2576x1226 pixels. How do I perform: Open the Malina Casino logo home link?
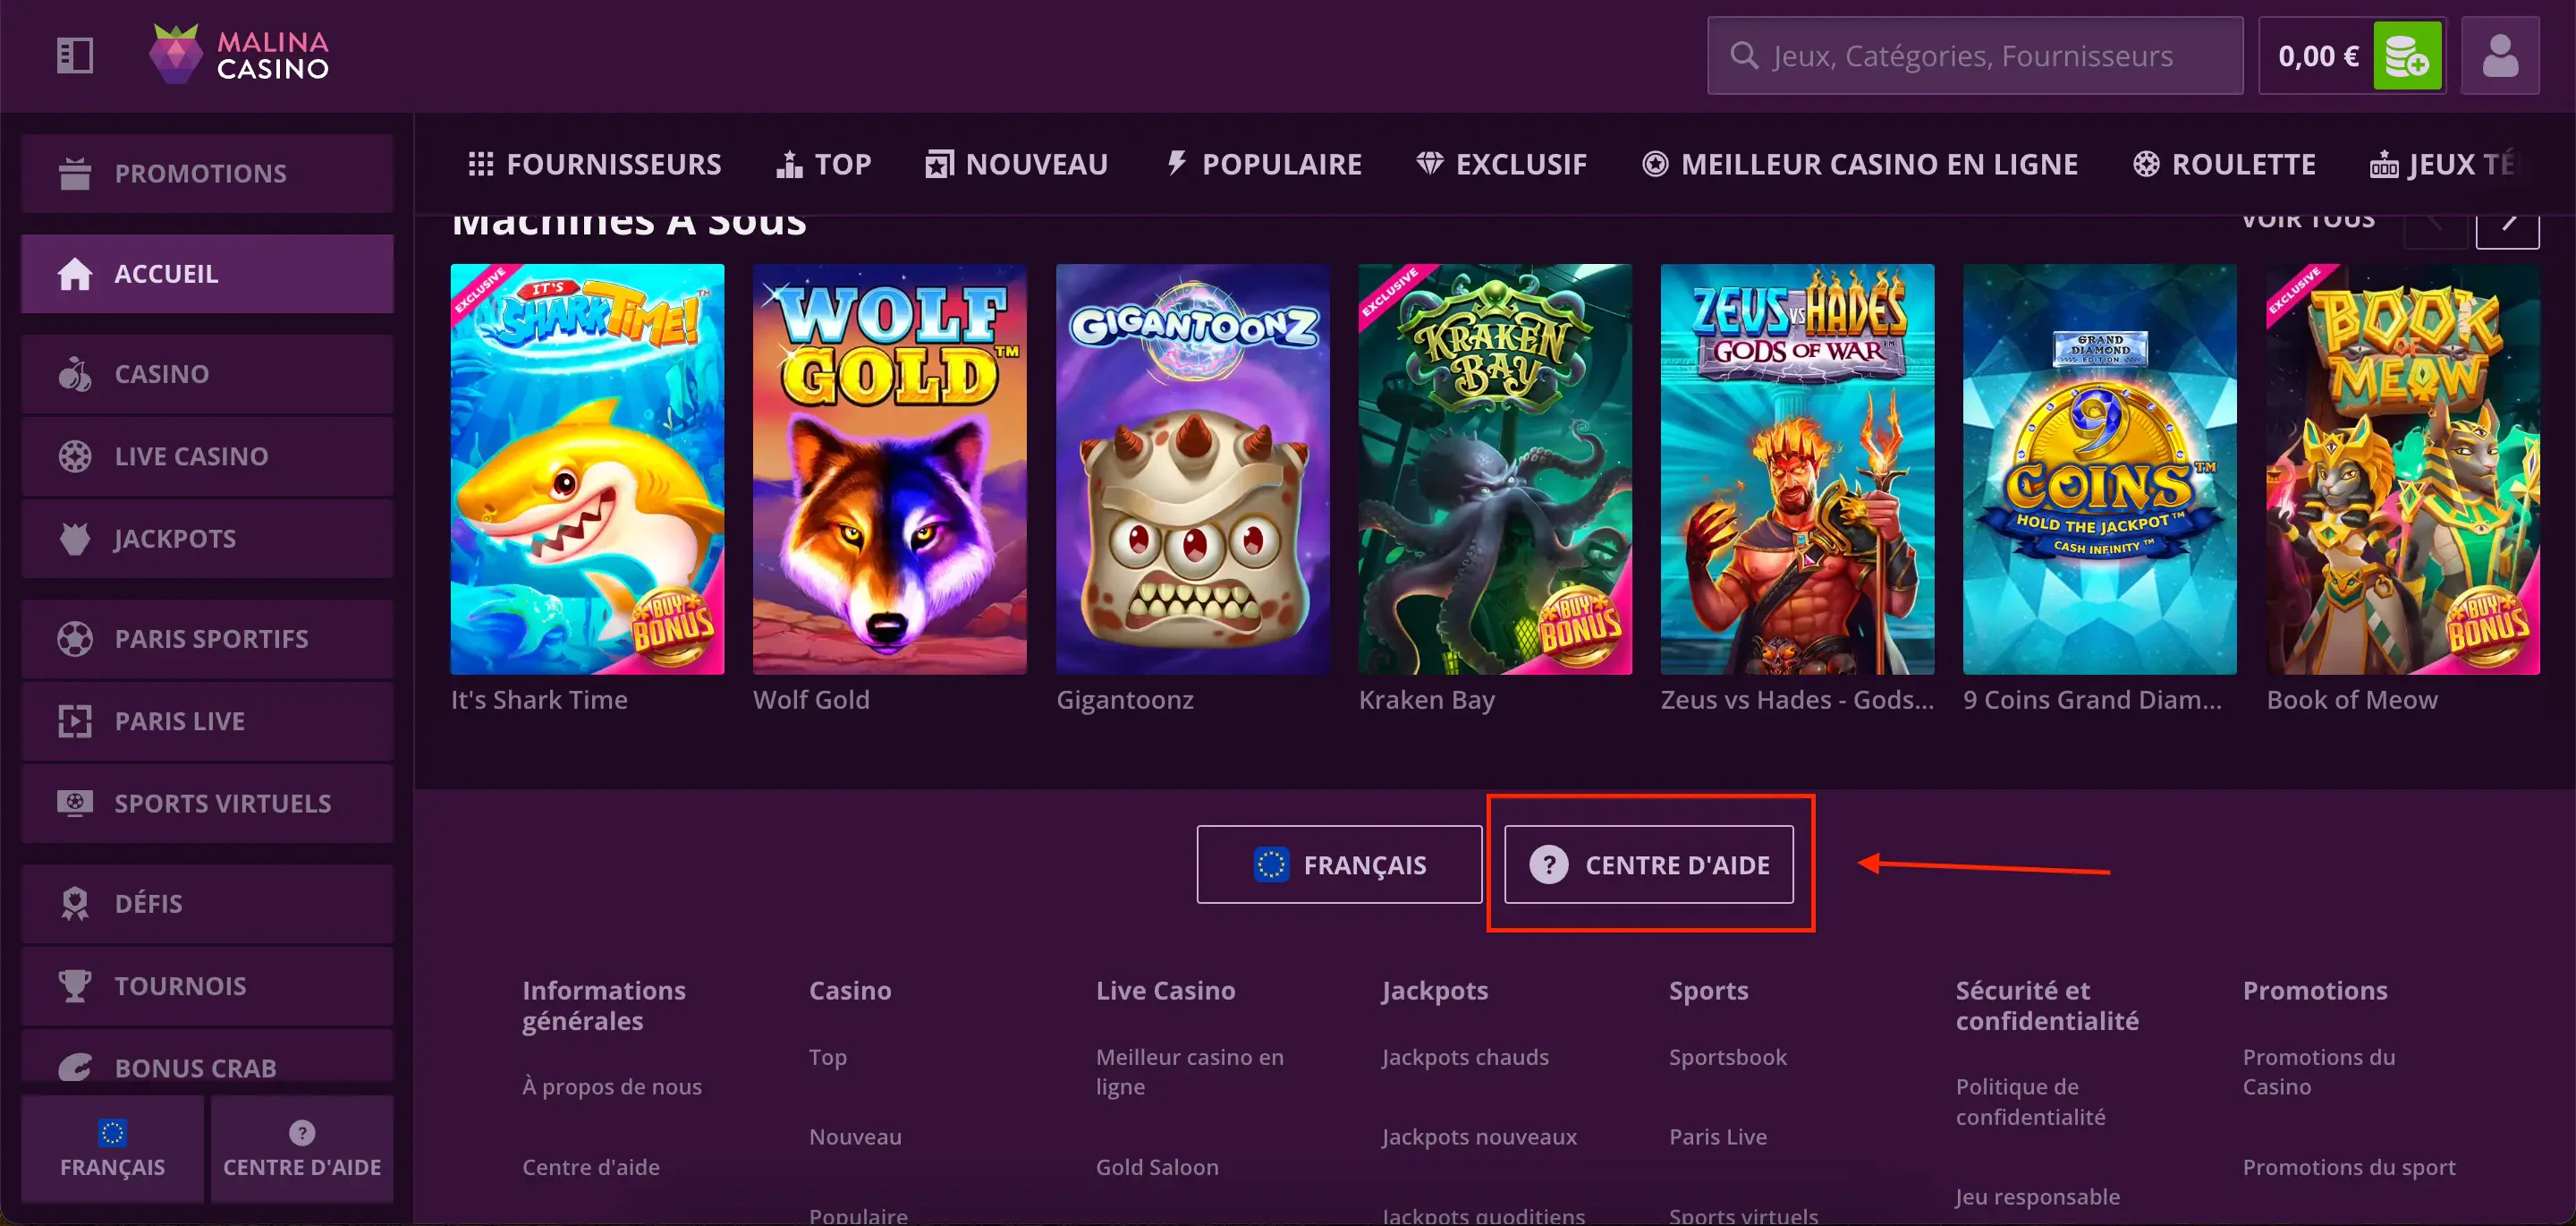tap(240, 54)
